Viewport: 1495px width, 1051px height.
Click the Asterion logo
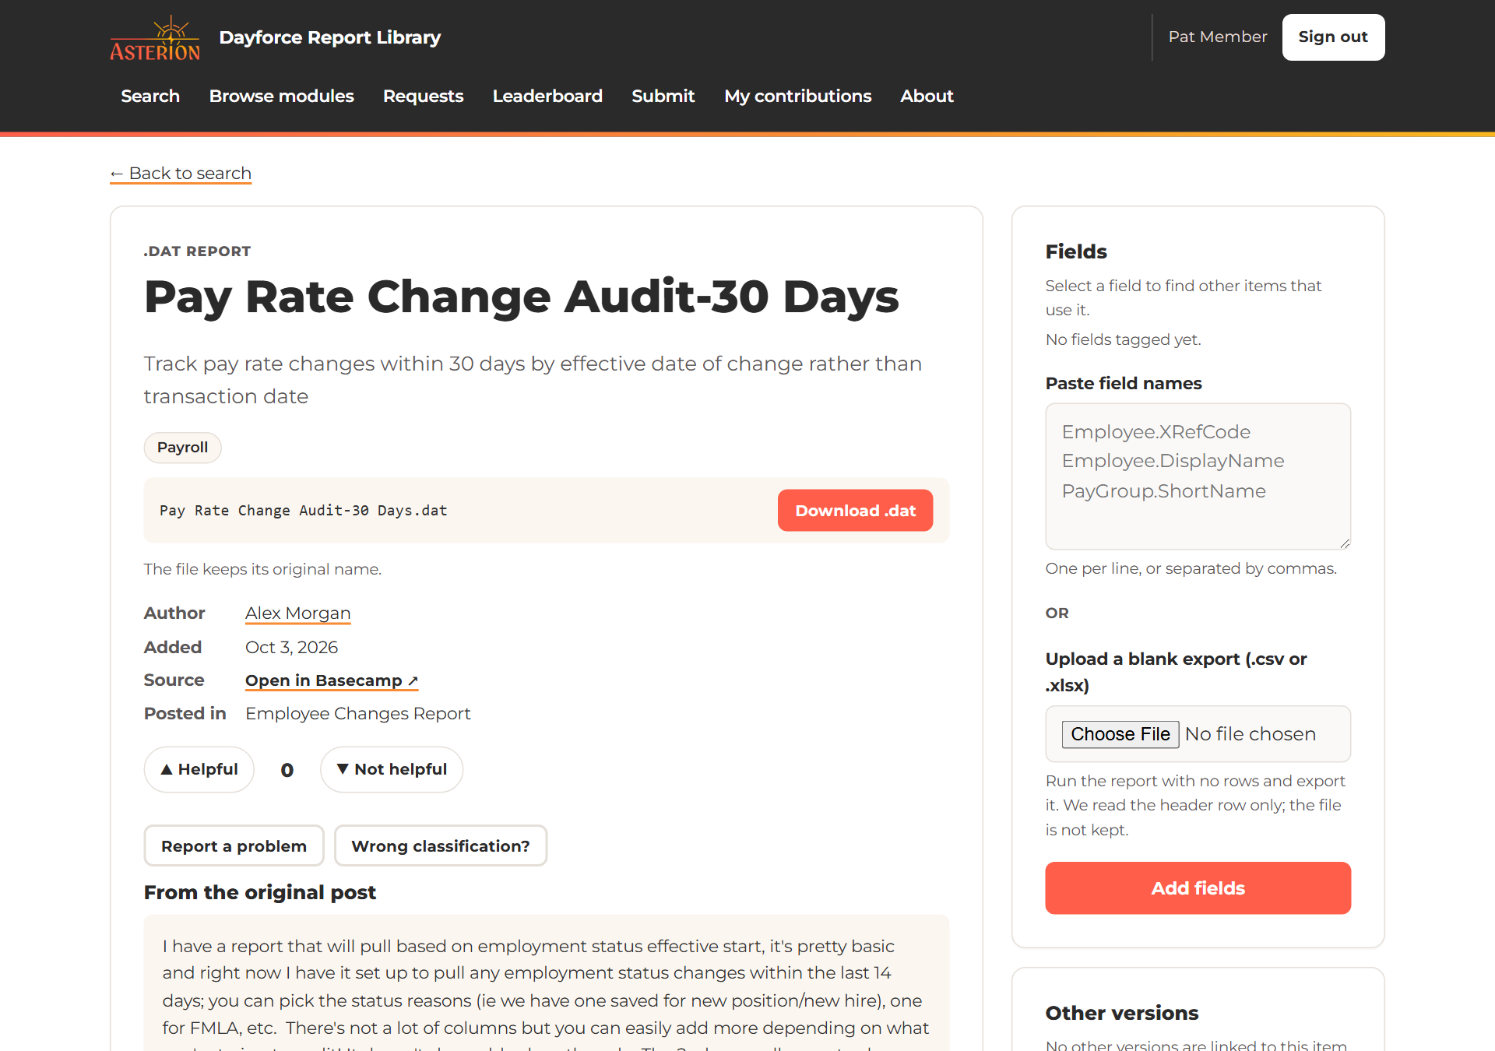pos(155,37)
